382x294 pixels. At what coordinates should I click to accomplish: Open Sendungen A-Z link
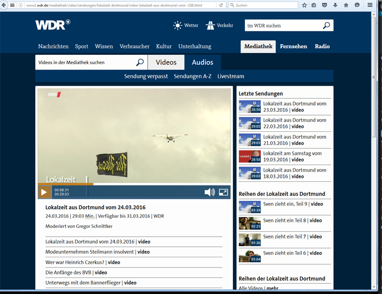point(192,76)
